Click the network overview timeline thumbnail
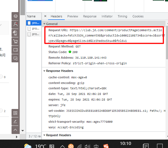 tap(40, 1)
